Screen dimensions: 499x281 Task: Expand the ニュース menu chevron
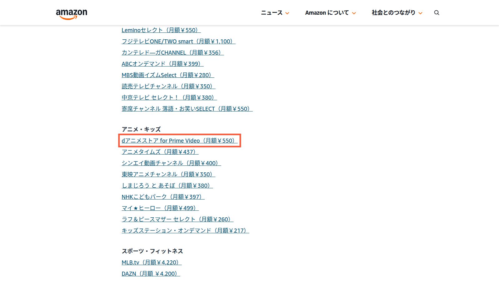287,13
